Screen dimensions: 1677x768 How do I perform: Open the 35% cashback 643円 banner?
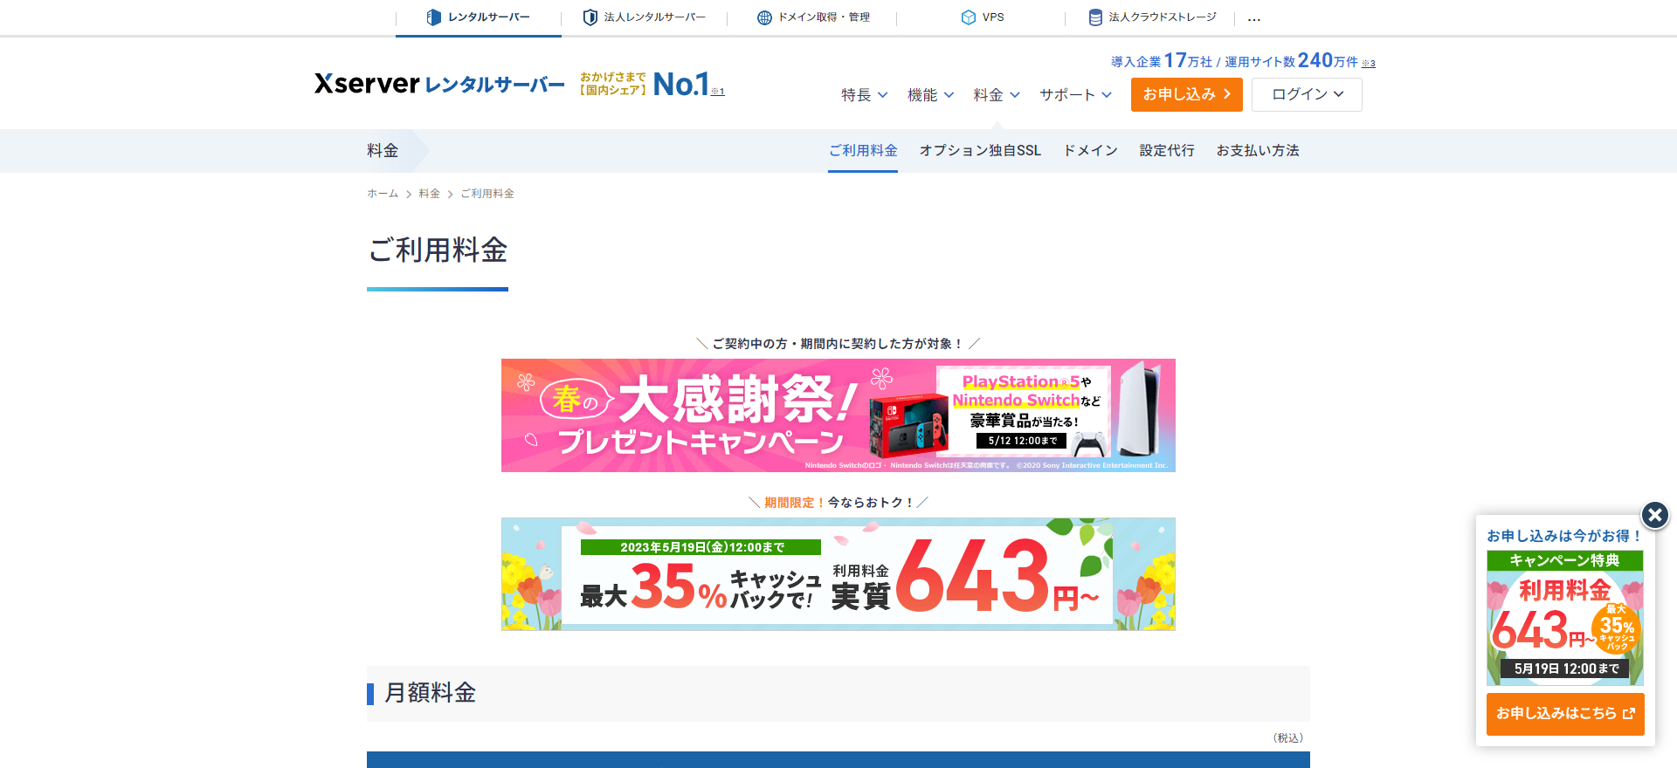tap(838, 574)
